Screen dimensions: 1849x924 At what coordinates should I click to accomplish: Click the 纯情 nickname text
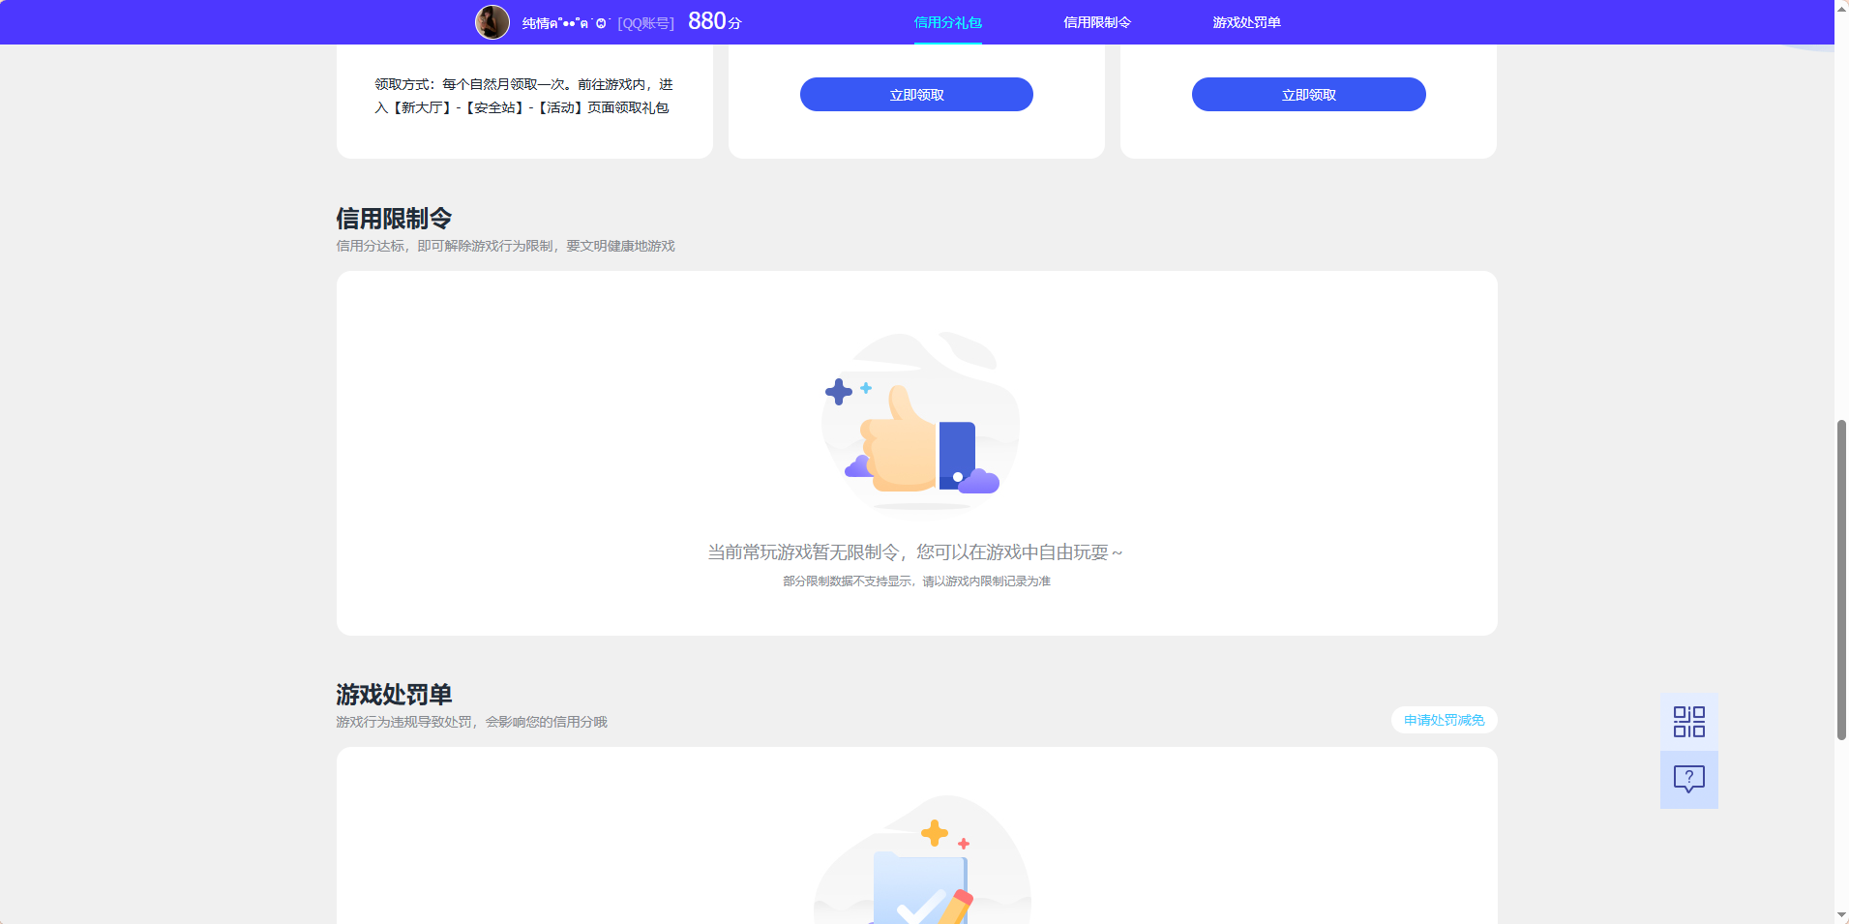(x=547, y=21)
